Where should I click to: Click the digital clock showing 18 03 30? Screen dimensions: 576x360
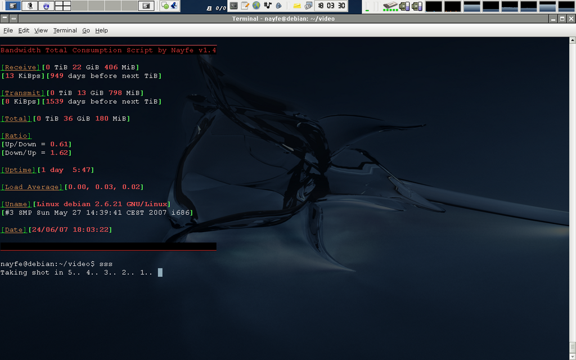click(331, 6)
